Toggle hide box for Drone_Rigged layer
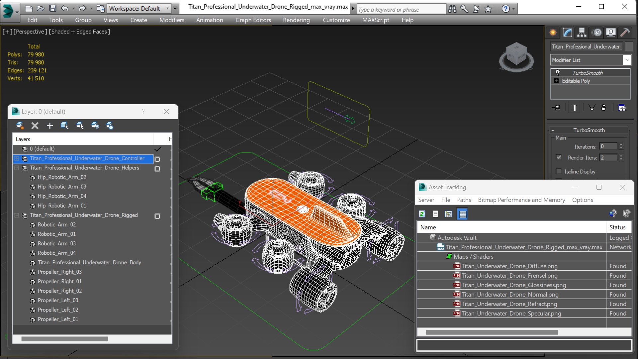Viewport: 638px width, 359px height. (157, 216)
